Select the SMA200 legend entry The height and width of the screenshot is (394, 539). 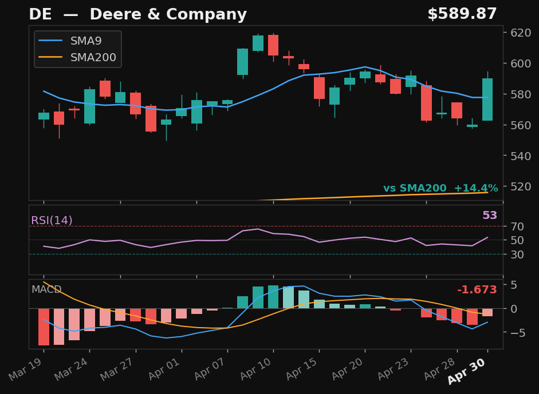[77, 57]
